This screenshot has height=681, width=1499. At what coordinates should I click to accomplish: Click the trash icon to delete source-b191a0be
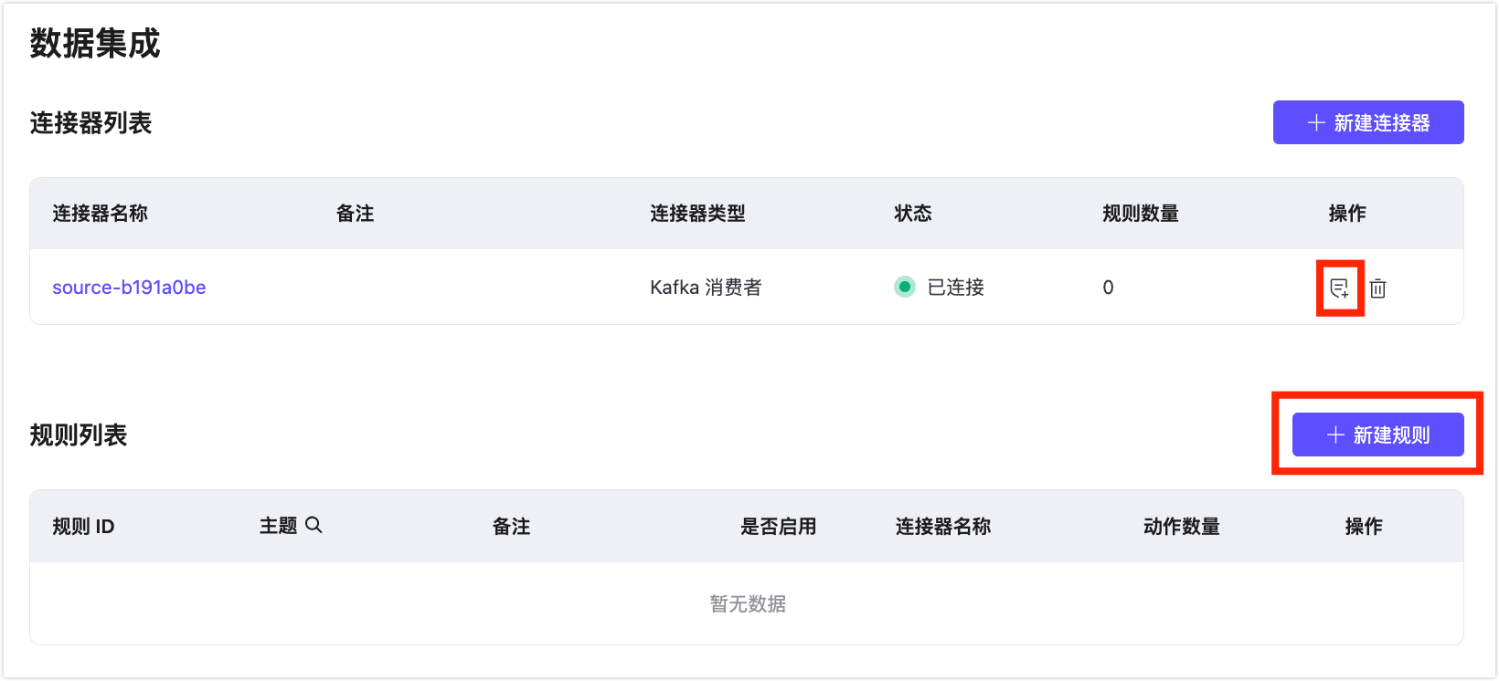point(1377,288)
